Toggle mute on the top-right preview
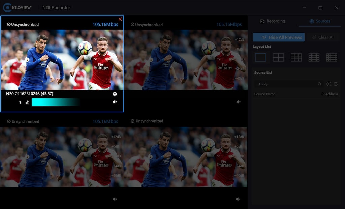 click(239, 102)
